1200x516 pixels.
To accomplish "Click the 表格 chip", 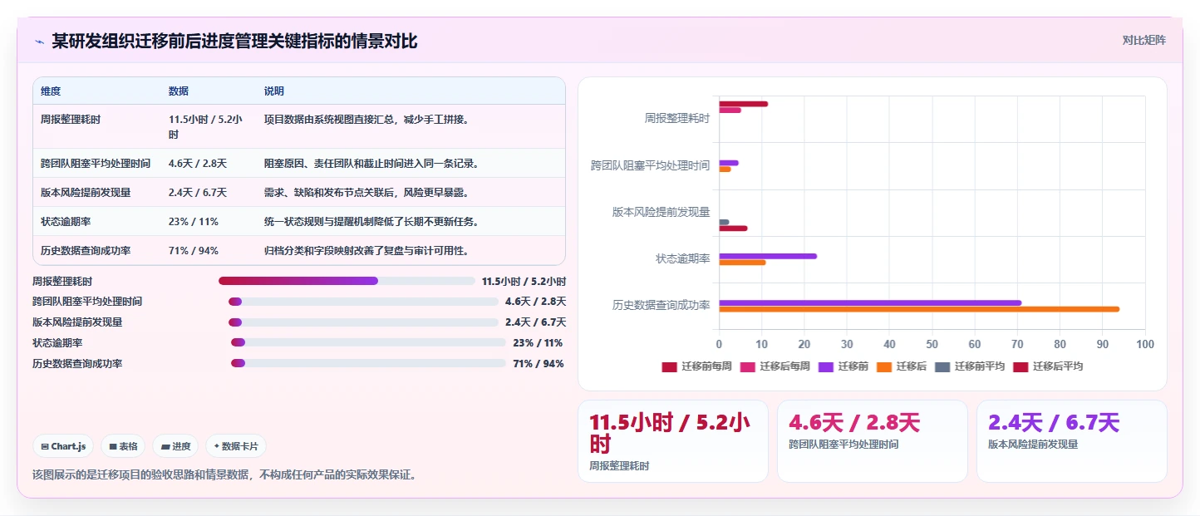I will pyautogui.click(x=123, y=446).
